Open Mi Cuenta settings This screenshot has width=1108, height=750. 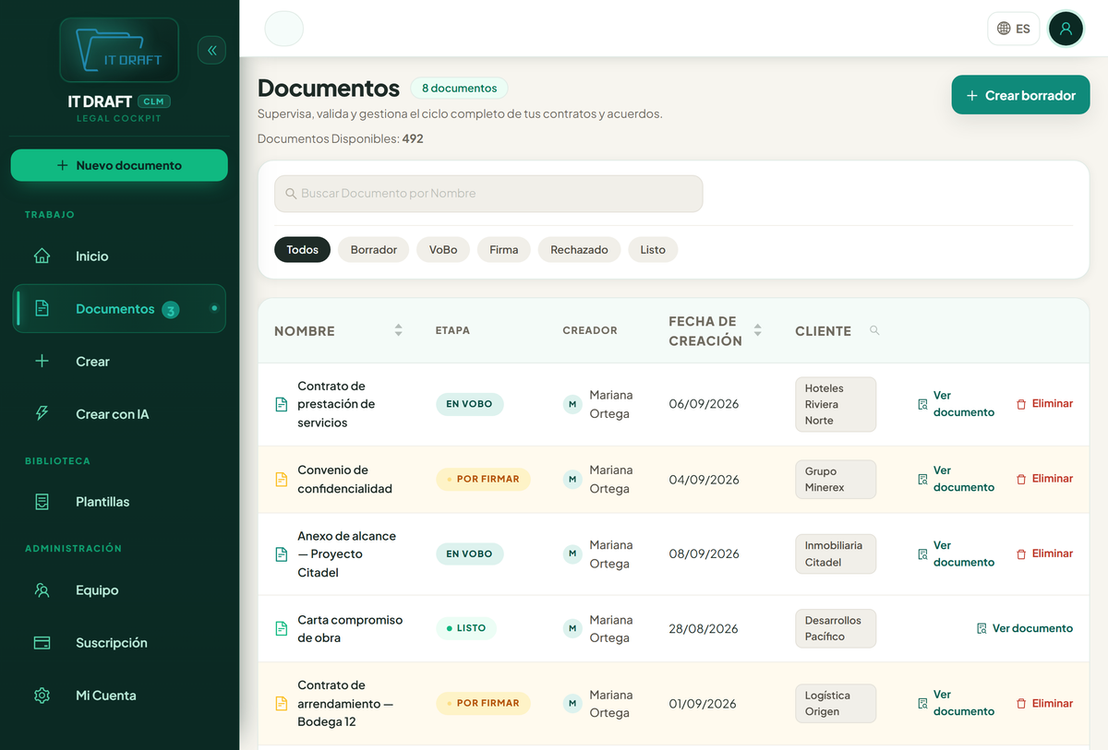click(119, 696)
